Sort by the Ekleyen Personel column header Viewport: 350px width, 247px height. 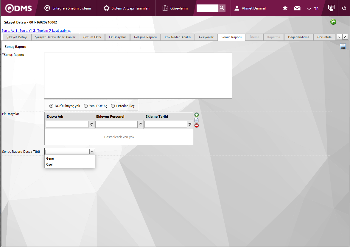110,117
